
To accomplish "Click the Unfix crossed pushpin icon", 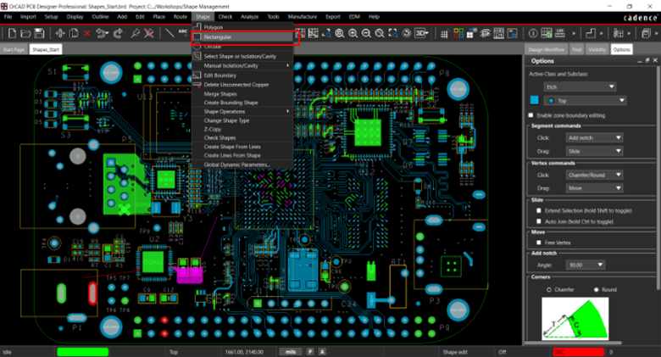I will pyautogui.click(x=149, y=33).
